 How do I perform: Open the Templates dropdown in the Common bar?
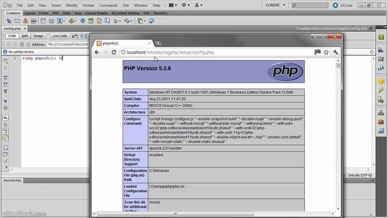pos(141,21)
